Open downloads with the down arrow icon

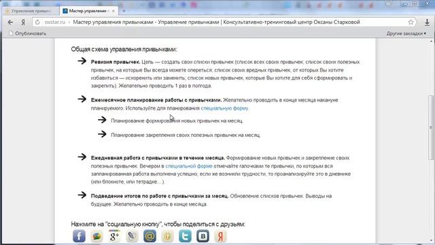pos(427,22)
